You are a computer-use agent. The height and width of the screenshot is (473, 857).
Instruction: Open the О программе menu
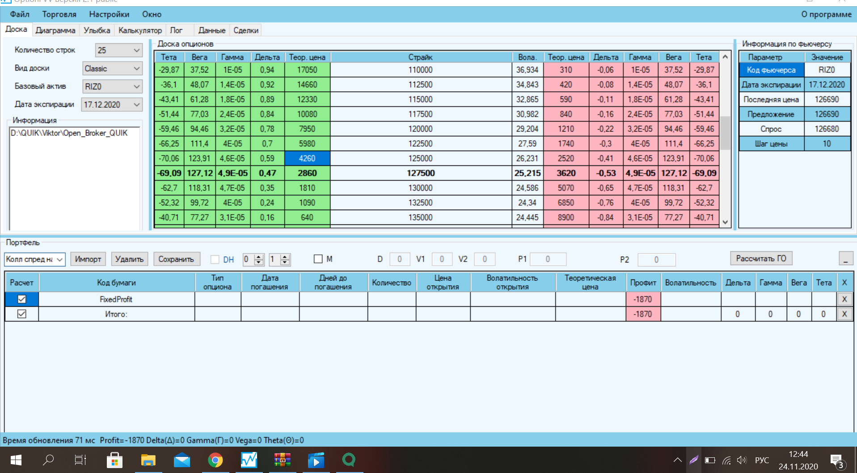[827, 14]
